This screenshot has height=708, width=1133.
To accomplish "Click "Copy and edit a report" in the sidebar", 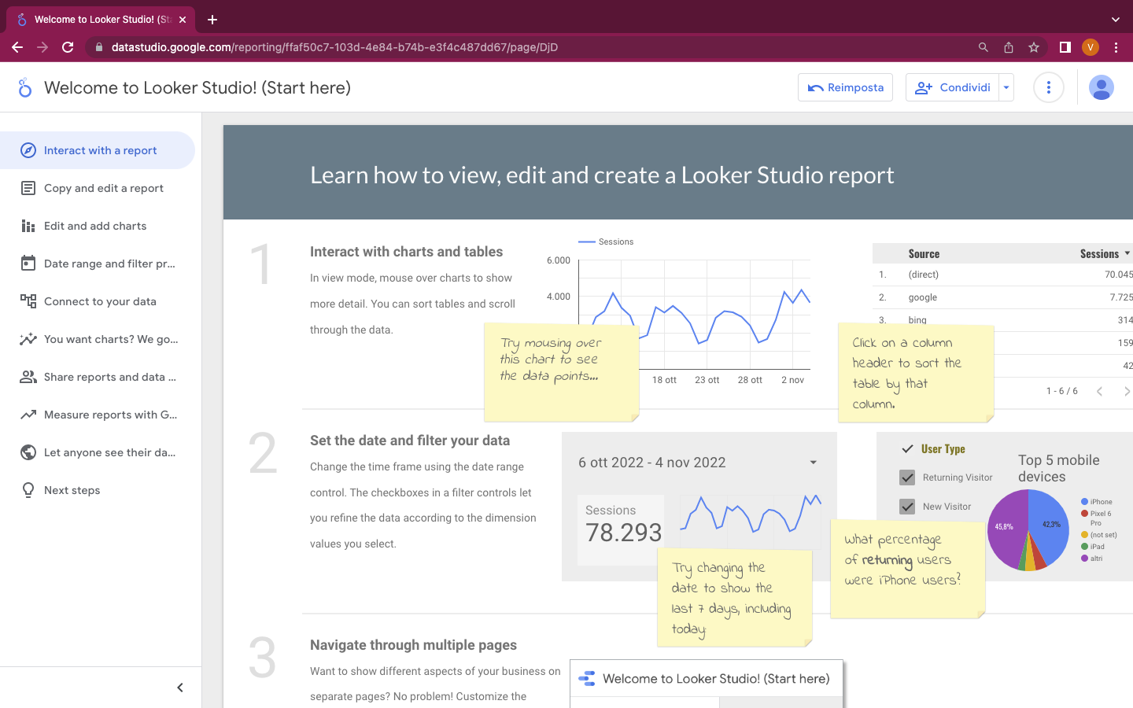I will tap(104, 188).
